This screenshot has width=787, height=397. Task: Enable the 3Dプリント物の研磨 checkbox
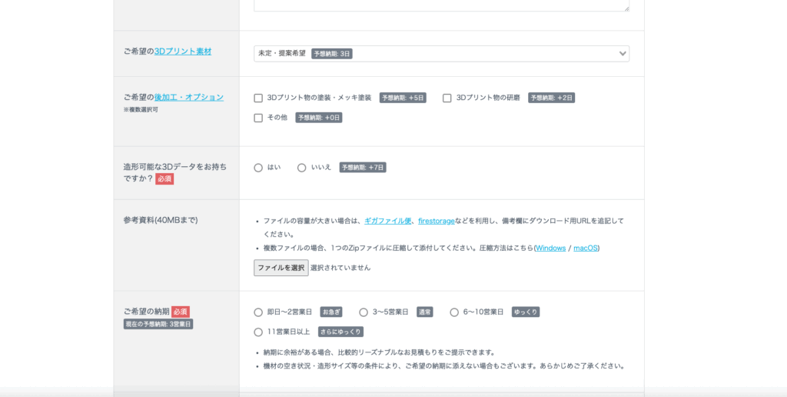click(x=447, y=98)
